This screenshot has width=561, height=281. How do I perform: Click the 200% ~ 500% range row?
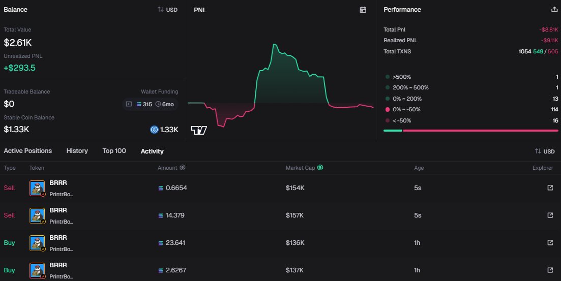tap(471, 87)
